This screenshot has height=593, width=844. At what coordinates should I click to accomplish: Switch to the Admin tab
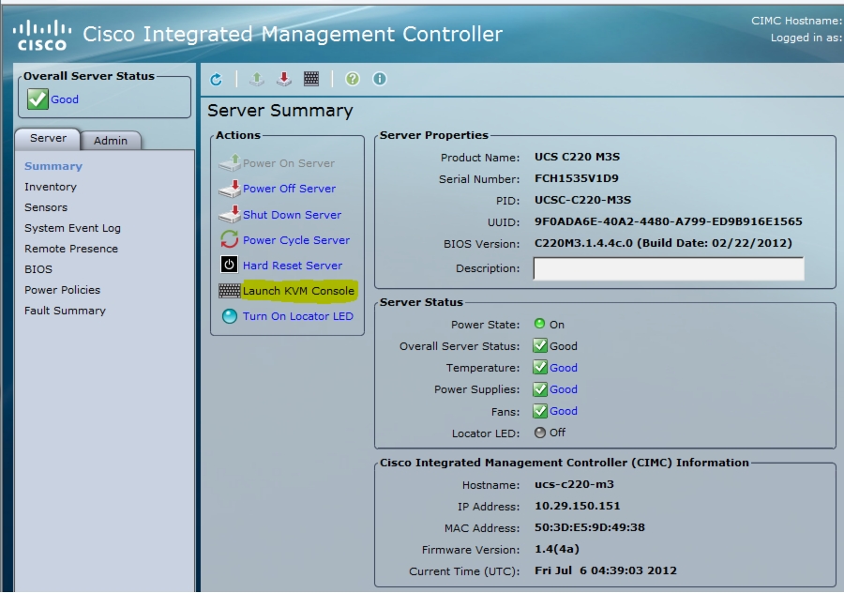point(111,141)
